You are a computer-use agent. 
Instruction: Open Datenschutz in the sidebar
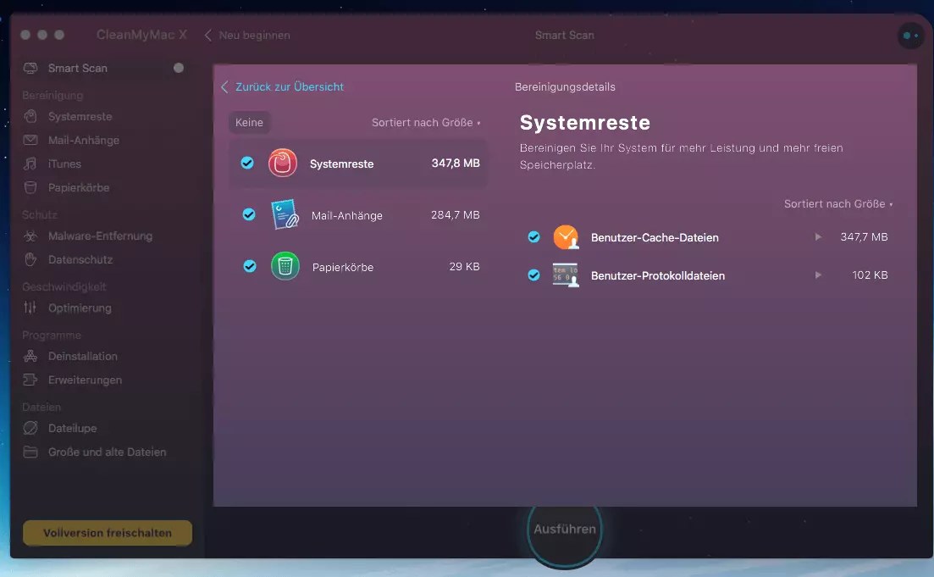tap(80, 259)
